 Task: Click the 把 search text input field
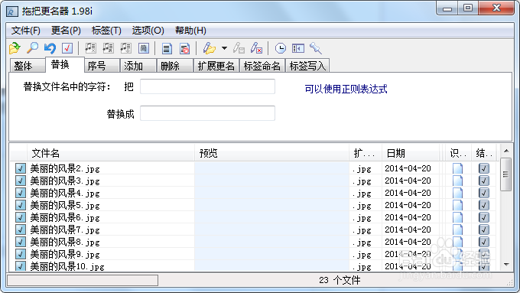pyautogui.click(x=207, y=86)
